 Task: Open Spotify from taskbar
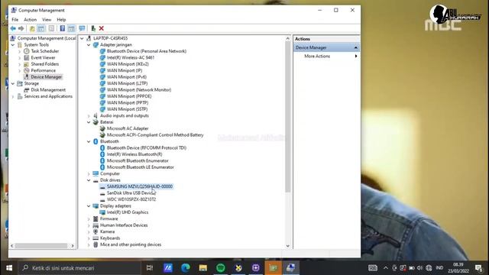pyautogui.click(x=221, y=268)
